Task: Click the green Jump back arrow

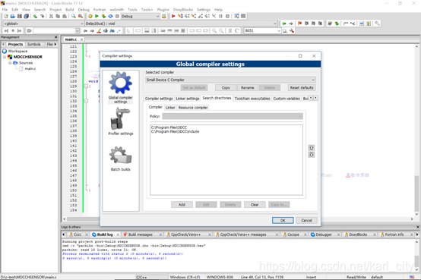Action: tap(284, 24)
